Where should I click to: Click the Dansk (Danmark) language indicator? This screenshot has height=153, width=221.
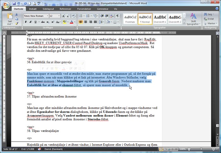[54, 150]
